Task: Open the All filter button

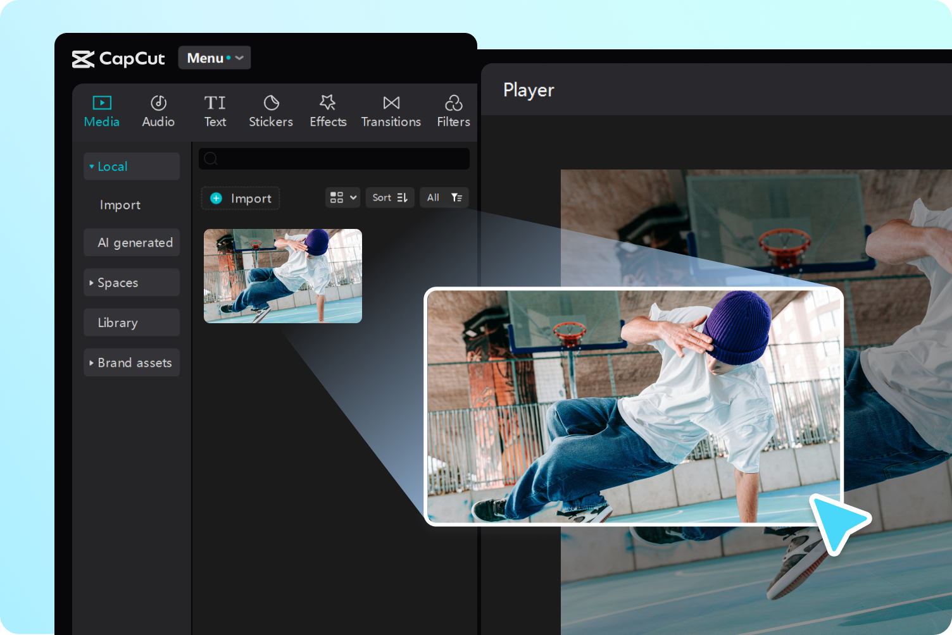Action: point(444,198)
